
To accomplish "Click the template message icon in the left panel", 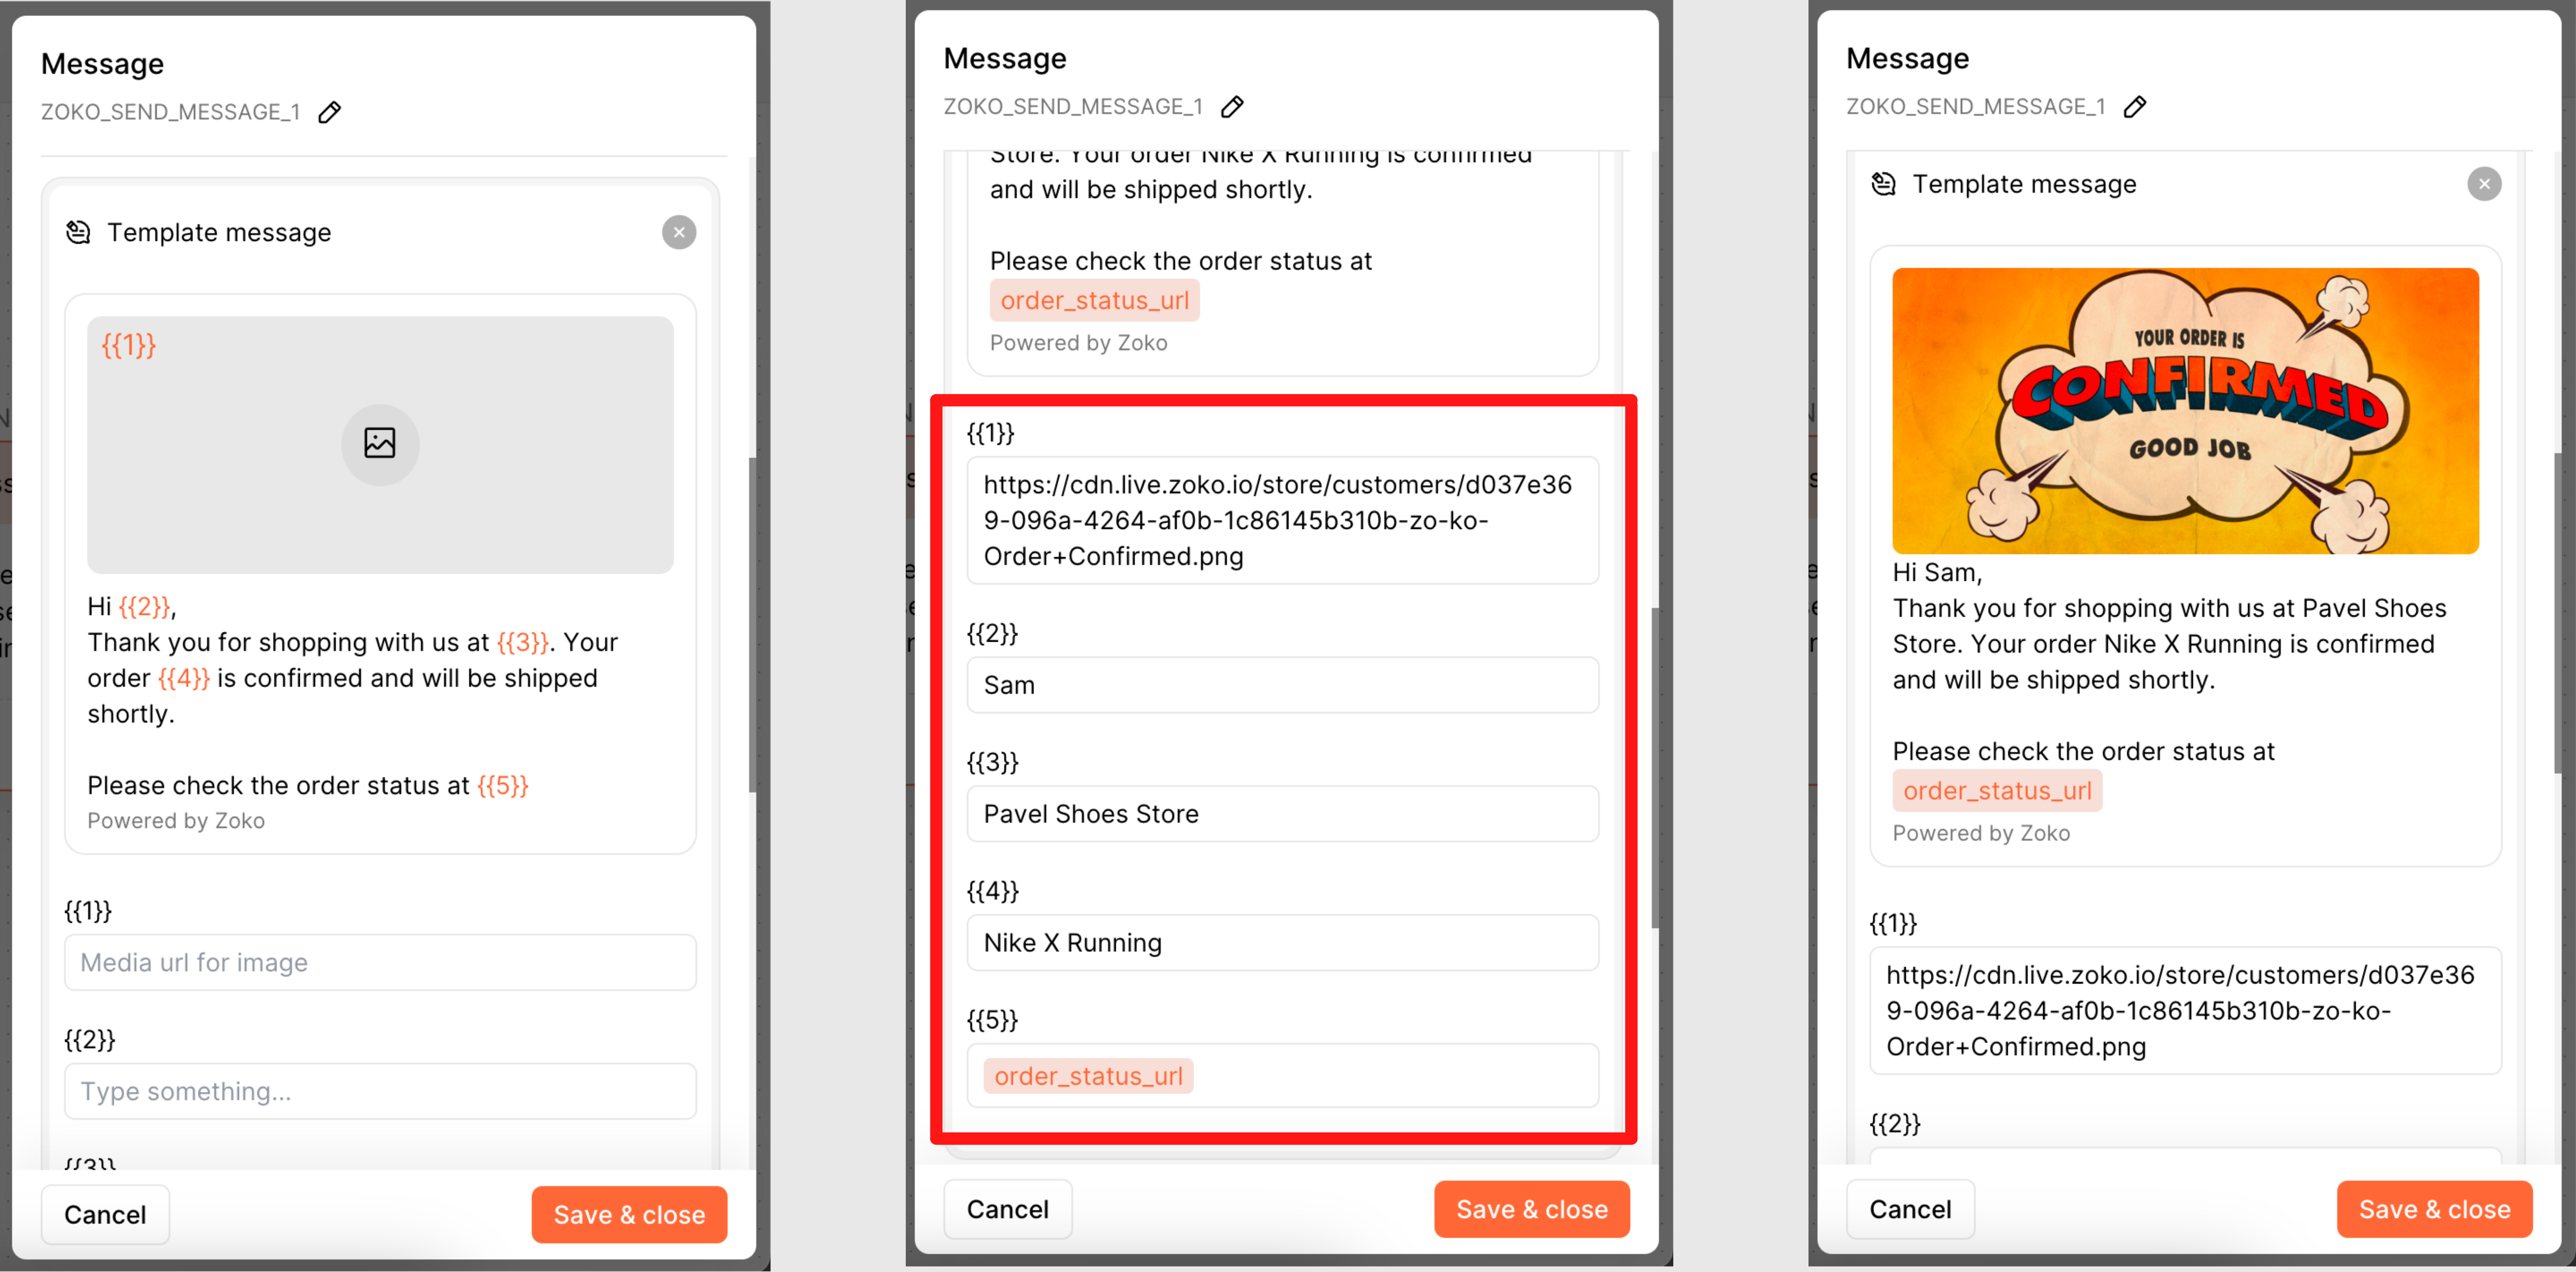I will pos(78,233).
